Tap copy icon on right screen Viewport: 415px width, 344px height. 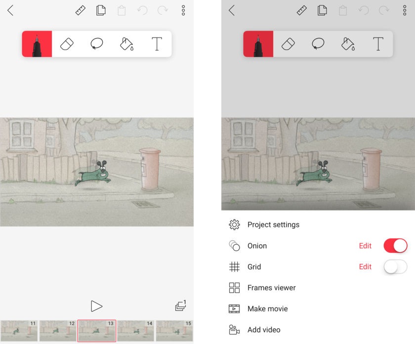(x=322, y=10)
